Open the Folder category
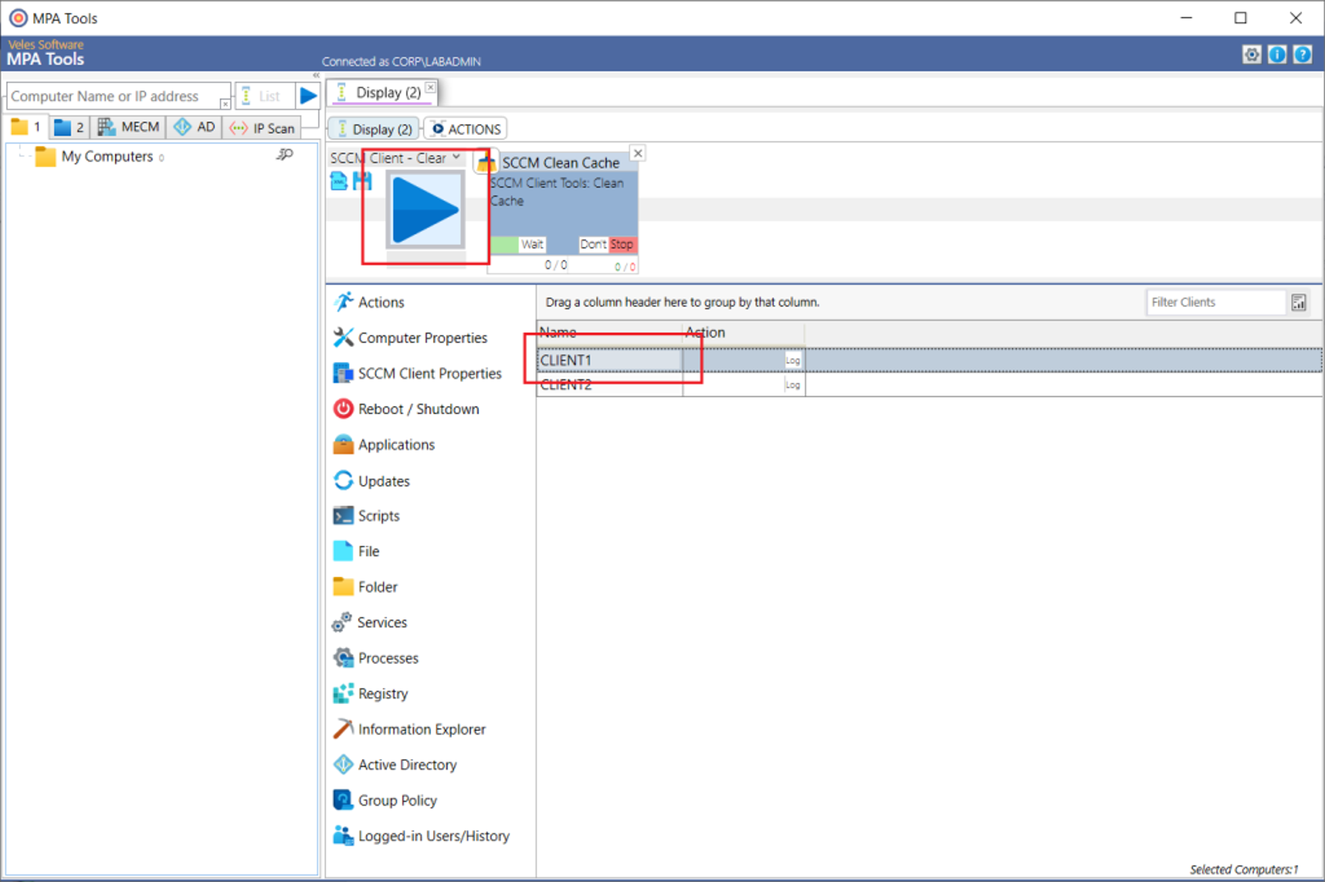1325x882 pixels. (x=365, y=587)
